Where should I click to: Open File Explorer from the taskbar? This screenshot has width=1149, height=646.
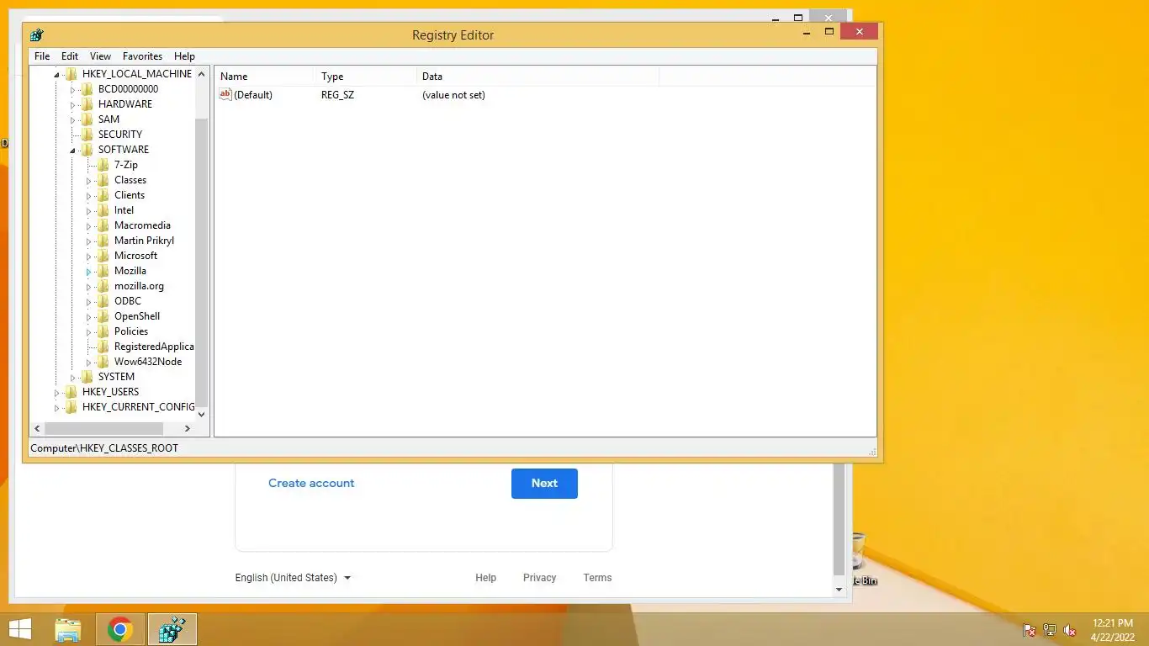(68, 629)
